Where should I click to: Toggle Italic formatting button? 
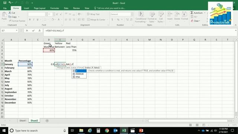34,20
